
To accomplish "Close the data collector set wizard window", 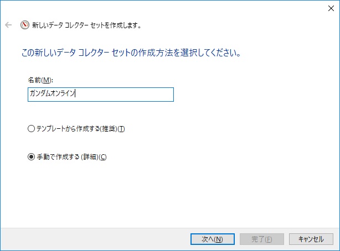I will 330,8.
